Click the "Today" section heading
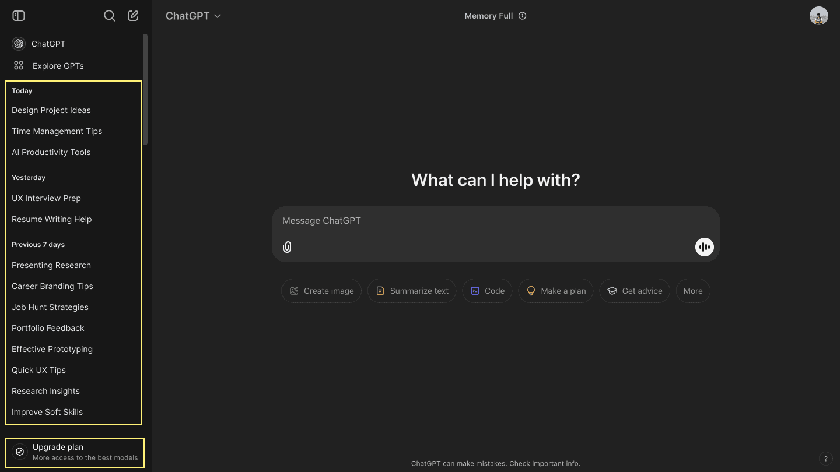The image size is (840, 472). click(x=22, y=91)
